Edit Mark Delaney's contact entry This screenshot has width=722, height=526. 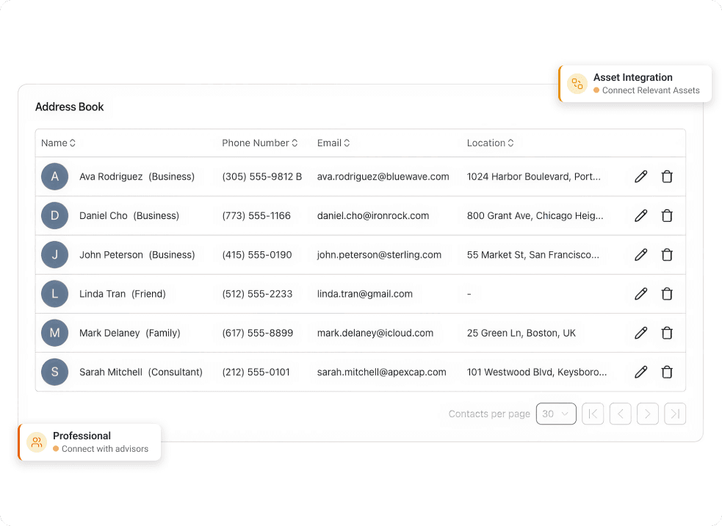[640, 333]
